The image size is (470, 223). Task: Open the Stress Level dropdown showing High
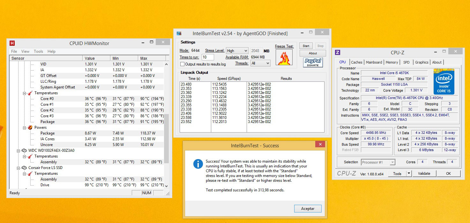237,51
